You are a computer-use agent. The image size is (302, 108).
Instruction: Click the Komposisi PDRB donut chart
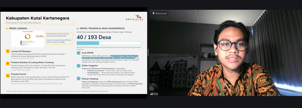pos(28,36)
